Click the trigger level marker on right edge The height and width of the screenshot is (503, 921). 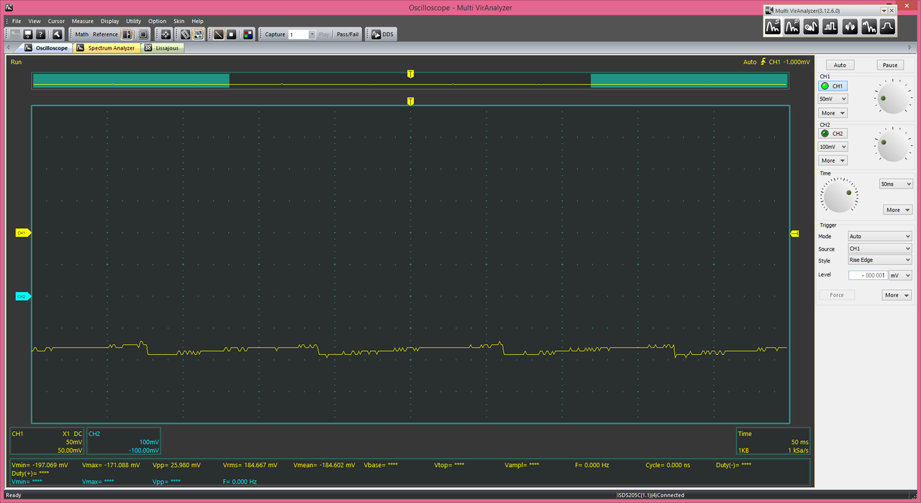(795, 233)
